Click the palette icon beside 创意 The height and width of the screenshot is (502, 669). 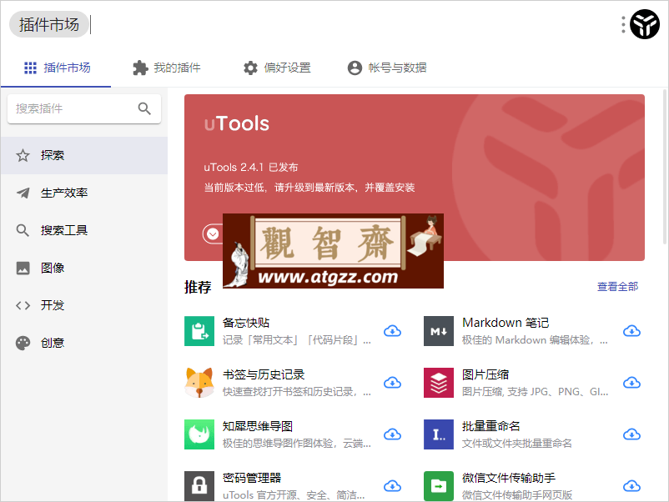coord(23,343)
